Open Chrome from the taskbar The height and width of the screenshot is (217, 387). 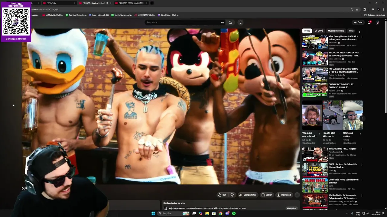point(220,213)
